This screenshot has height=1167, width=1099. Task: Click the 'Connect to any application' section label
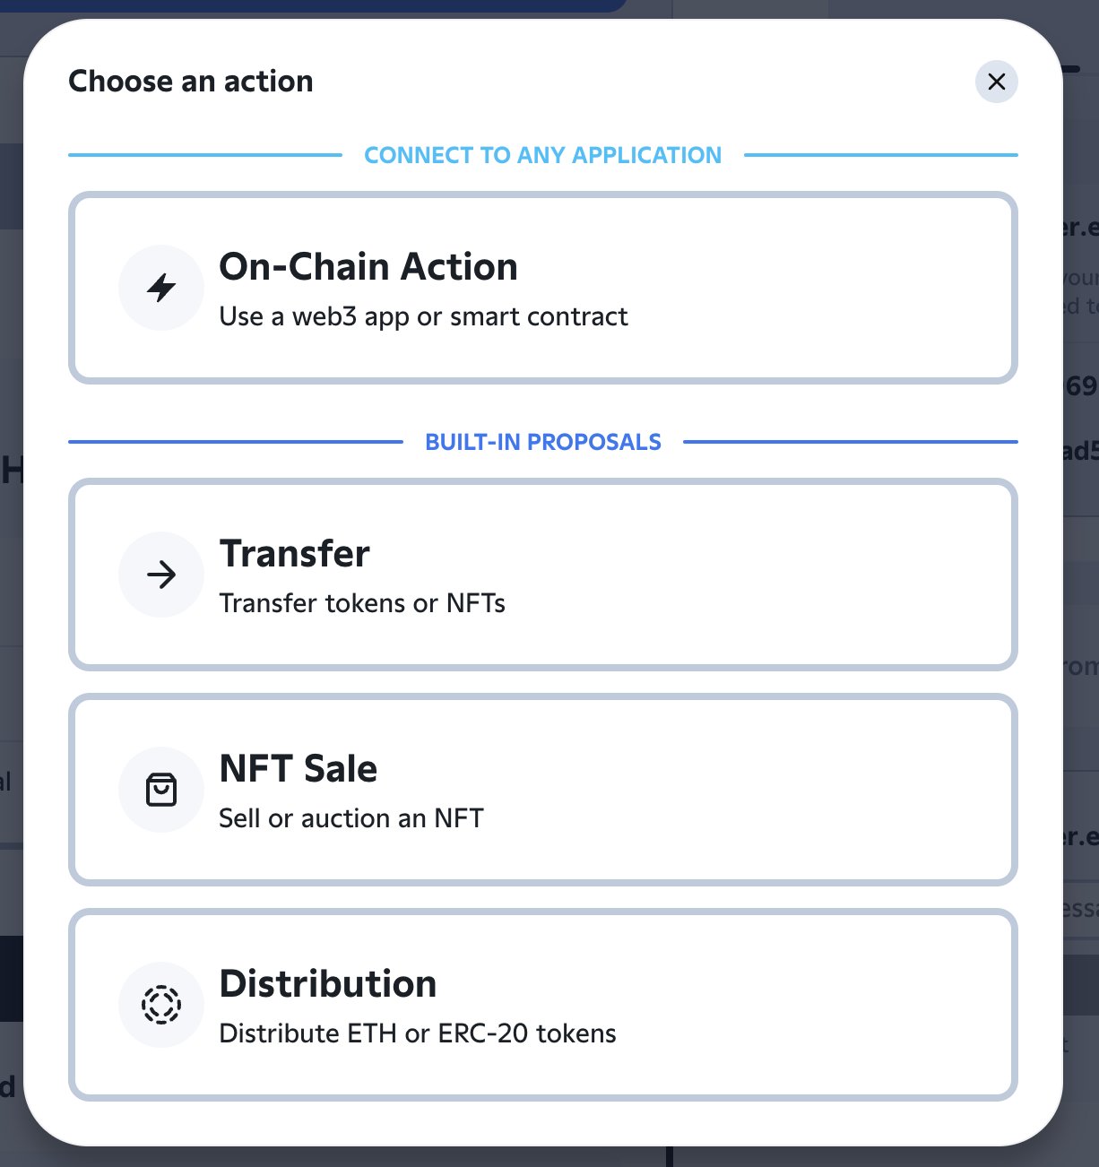click(x=542, y=155)
